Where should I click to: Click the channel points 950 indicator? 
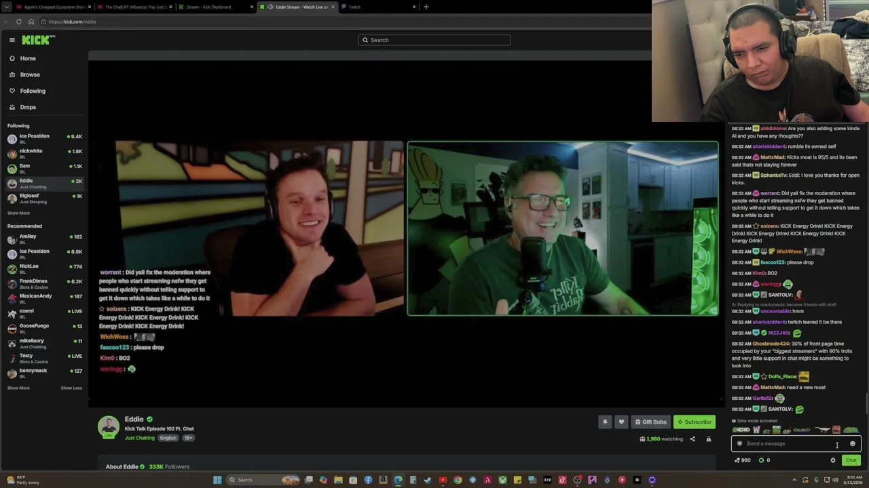click(x=743, y=460)
